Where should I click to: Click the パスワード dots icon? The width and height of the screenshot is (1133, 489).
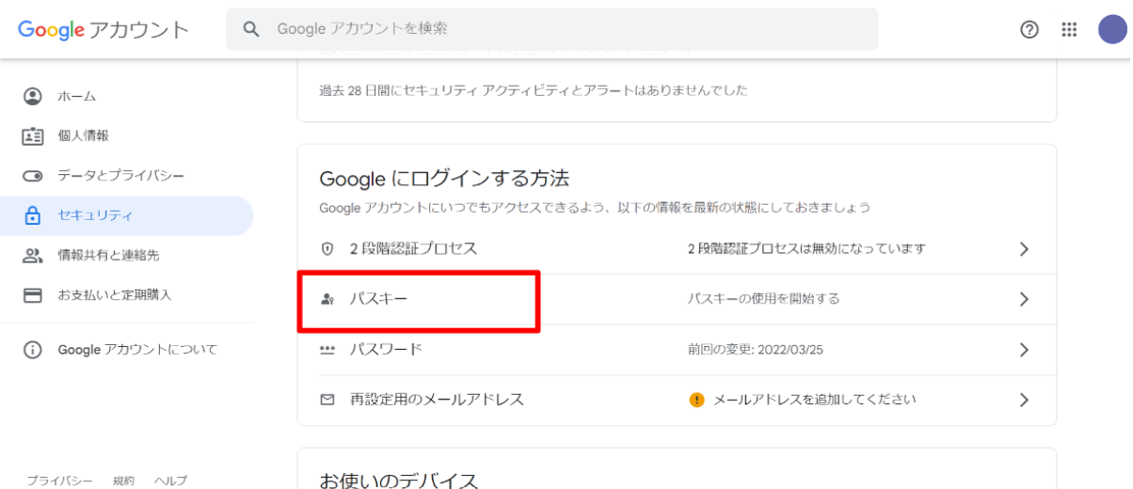click(x=327, y=349)
